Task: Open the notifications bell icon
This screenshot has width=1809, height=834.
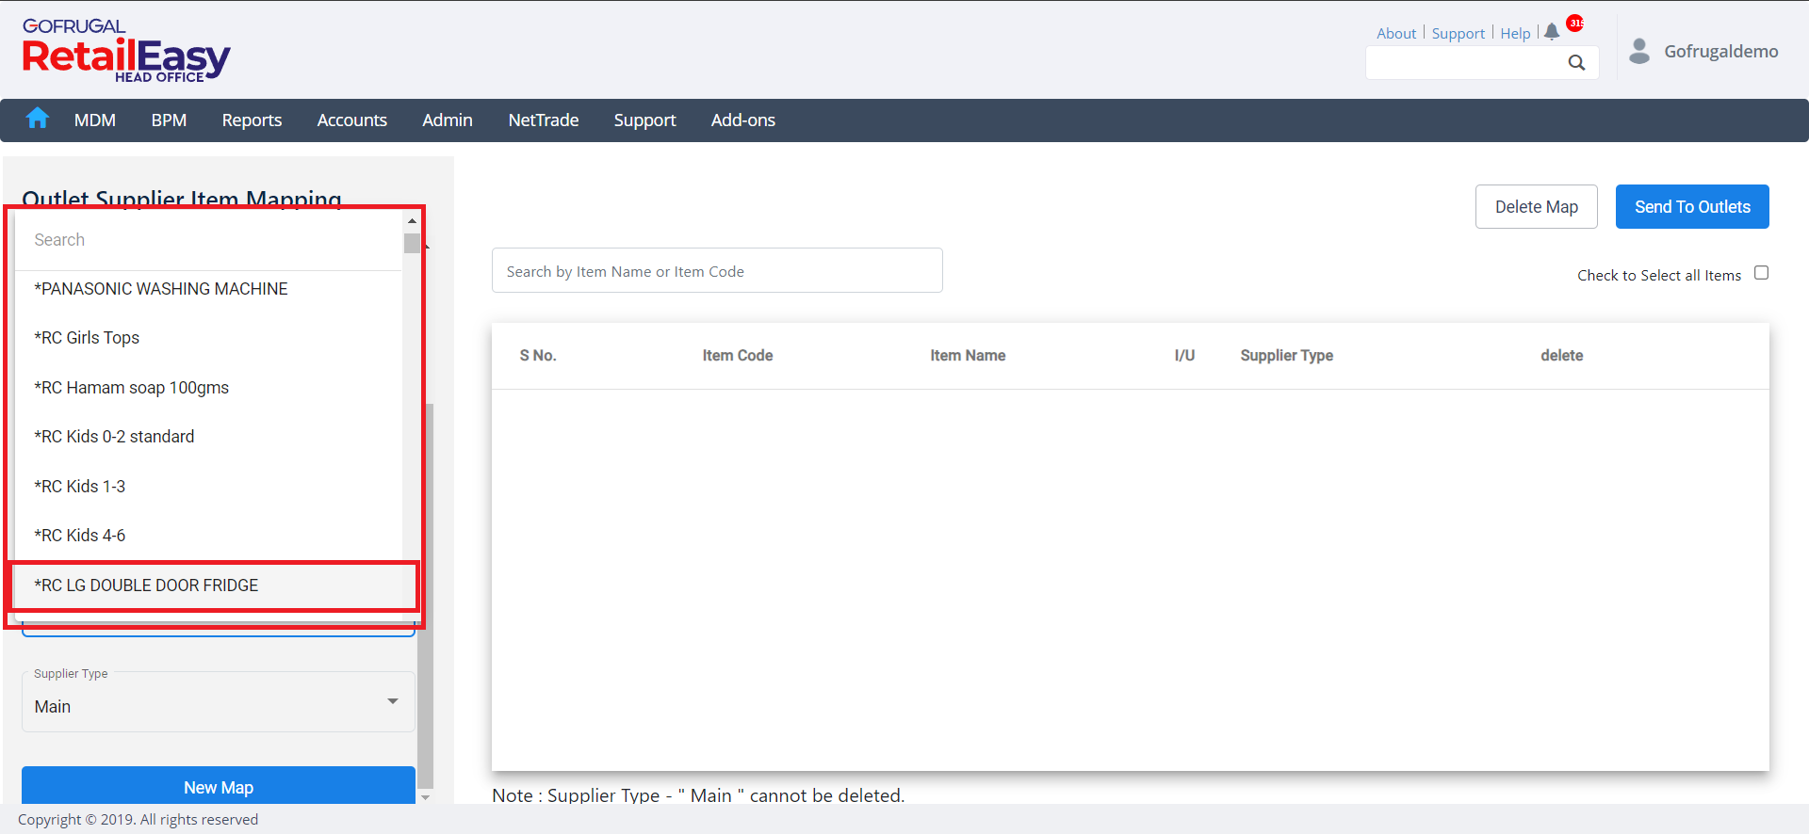Action: [x=1552, y=32]
